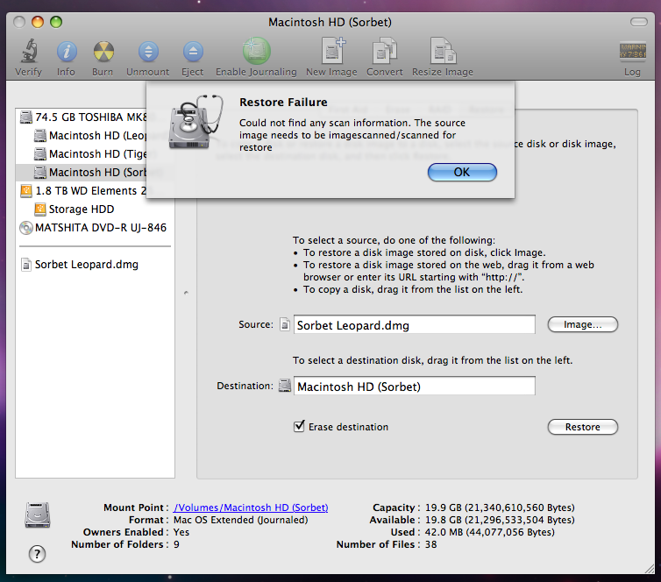This screenshot has height=582, width=661.
Task: Select the MATSHITA DVD-R UJ-846 drive
Action: (x=93, y=228)
